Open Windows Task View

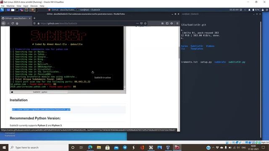click(x=81, y=147)
